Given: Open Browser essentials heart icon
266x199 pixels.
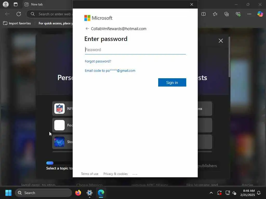Looking at the screenshot, I should (x=238, y=14).
